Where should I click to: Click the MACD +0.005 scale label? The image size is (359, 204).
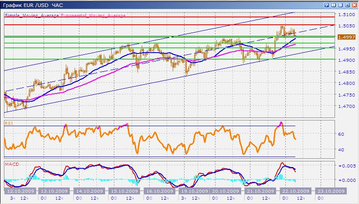click(x=347, y=166)
